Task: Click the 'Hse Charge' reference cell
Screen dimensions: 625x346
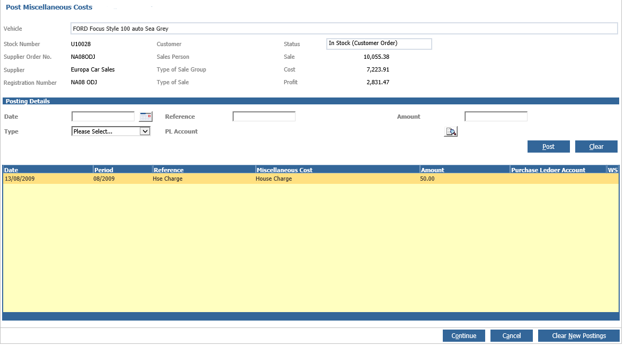Action: tap(167, 179)
